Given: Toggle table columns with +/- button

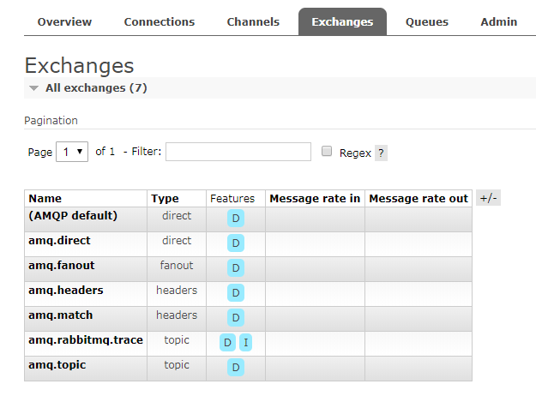Looking at the screenshot, I should click(488, 198).
